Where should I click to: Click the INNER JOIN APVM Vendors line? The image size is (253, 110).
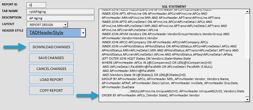click(166, 34)
